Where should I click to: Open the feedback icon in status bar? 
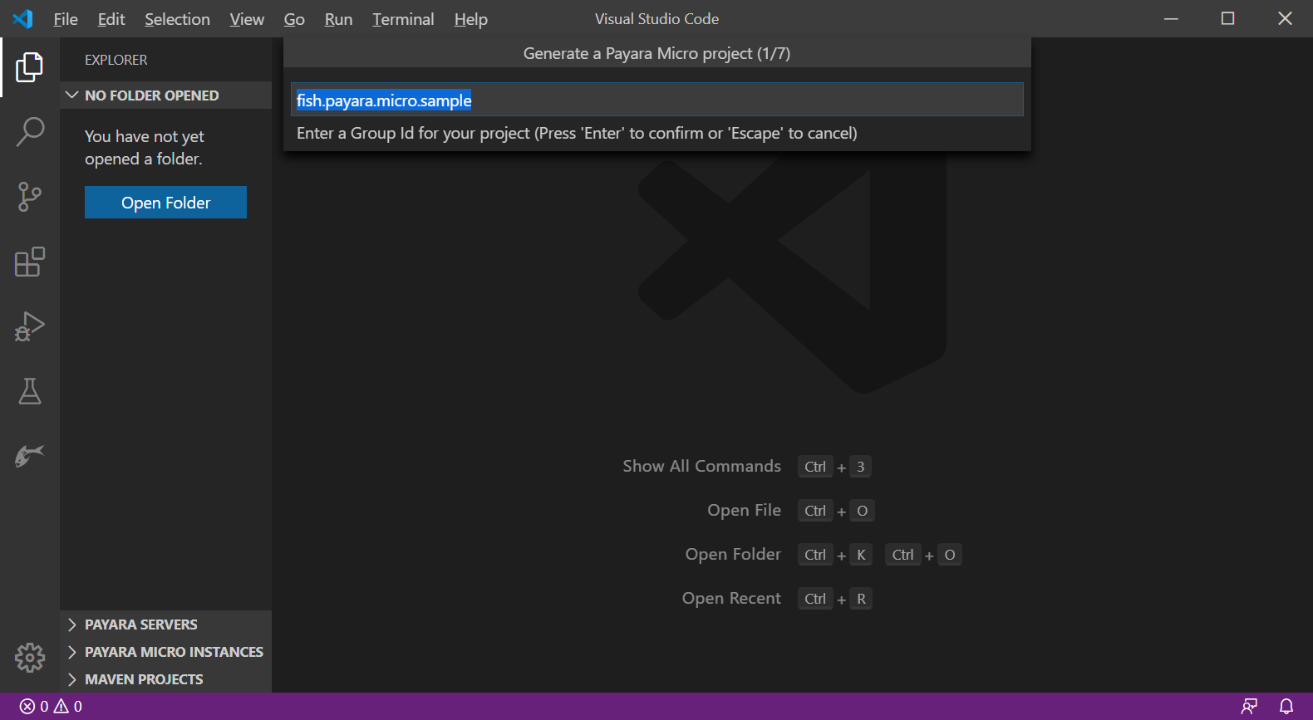[x=1249, y=707]
